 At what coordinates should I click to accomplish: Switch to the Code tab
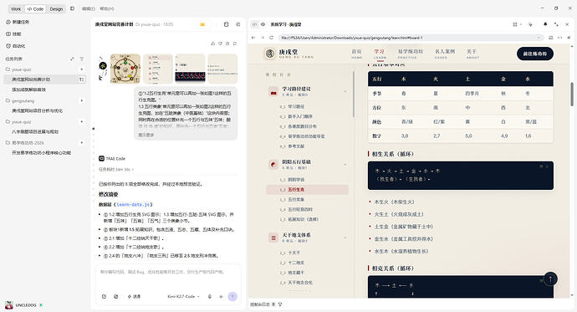click(35, 9)
